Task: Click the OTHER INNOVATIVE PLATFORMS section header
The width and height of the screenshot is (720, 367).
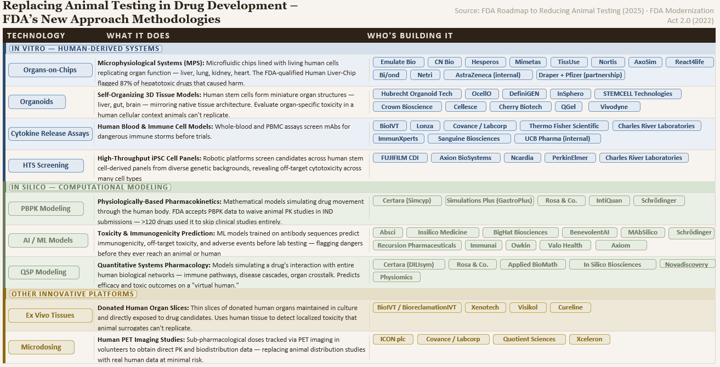Action: [73, 294]
